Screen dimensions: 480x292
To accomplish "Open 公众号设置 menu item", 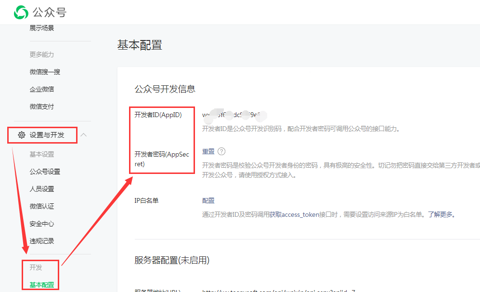I will 45,172.
